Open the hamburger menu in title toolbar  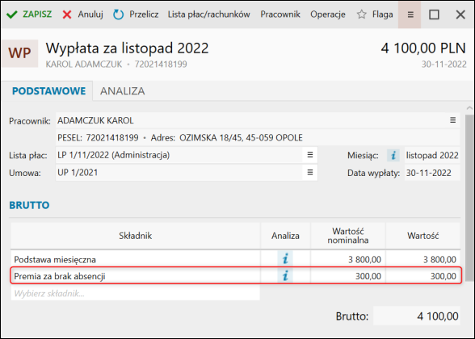pos(410,15)
